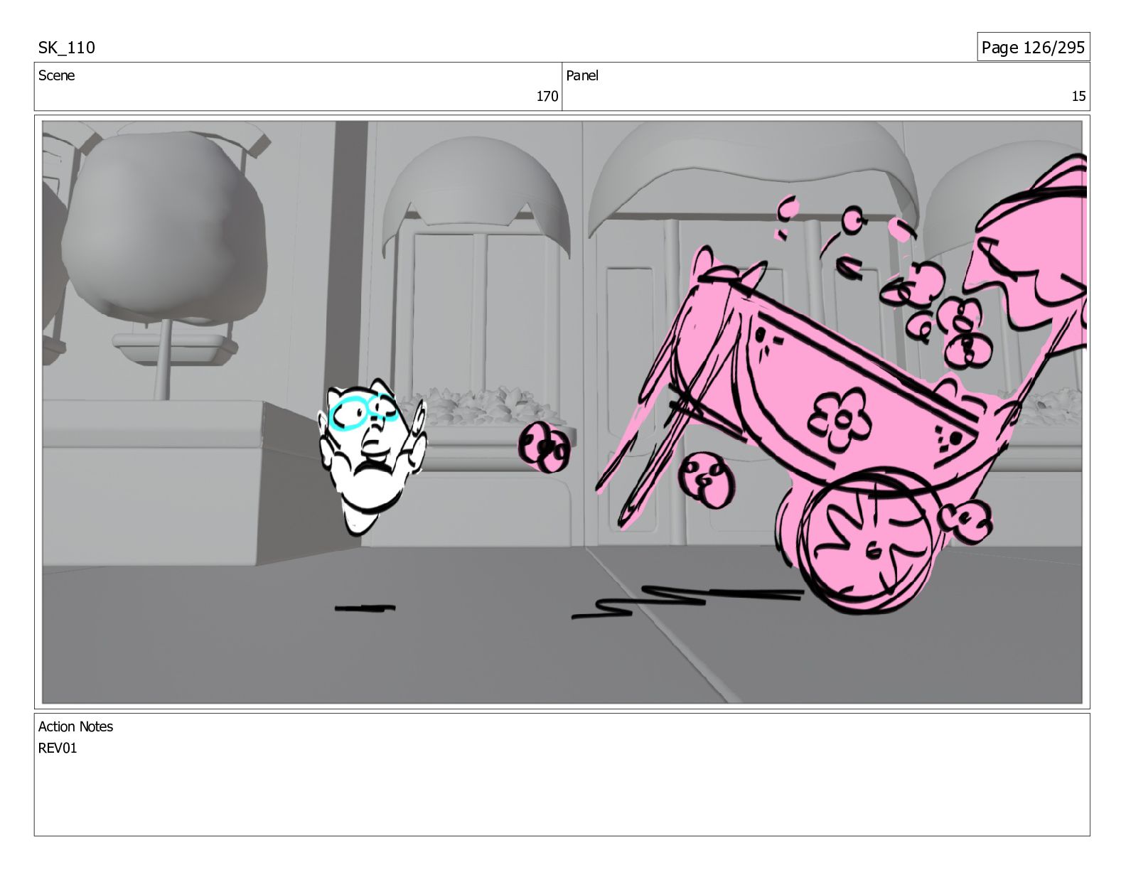Select the Scene label
This screenshot has width=1126, height=870.
[56, 75]
